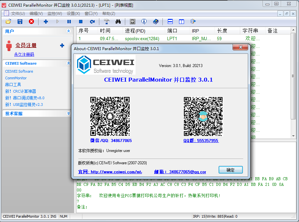Open the help book toolbar icon
This screenshot has height=222, width=299.
point(156,22)
